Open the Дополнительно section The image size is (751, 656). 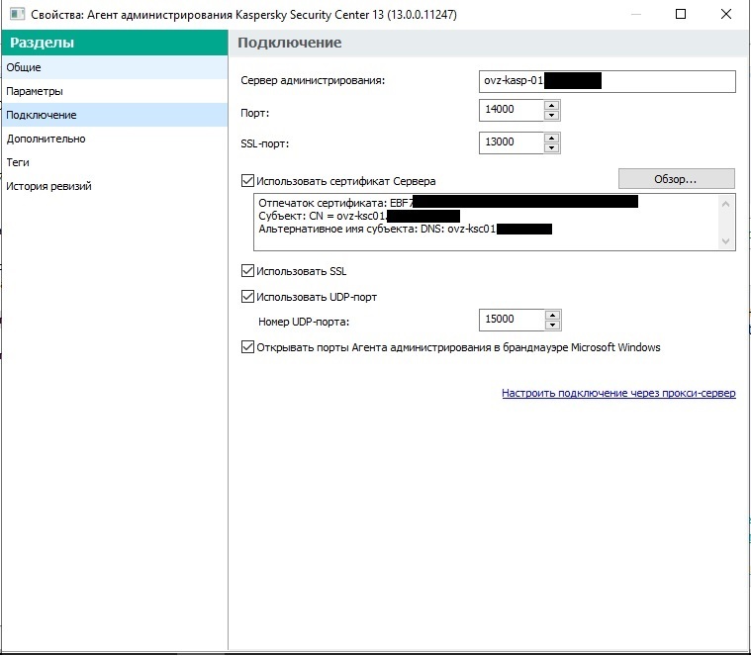[x=114, y=139]
